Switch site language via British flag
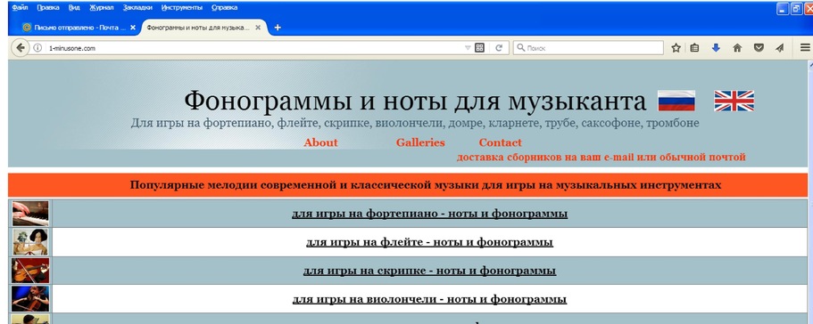 tap(734, 101)
